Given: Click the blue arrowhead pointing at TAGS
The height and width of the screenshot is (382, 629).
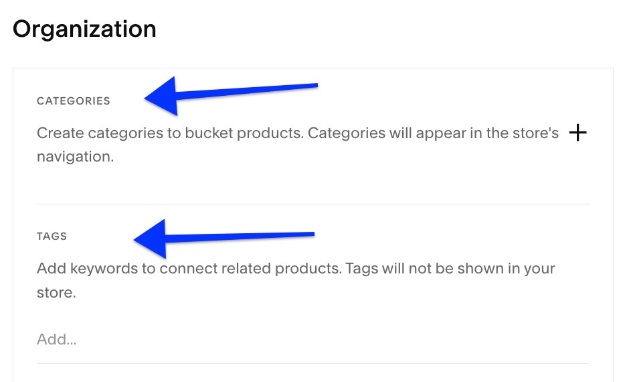Looking at the screenshot, I should pos(151,238).
